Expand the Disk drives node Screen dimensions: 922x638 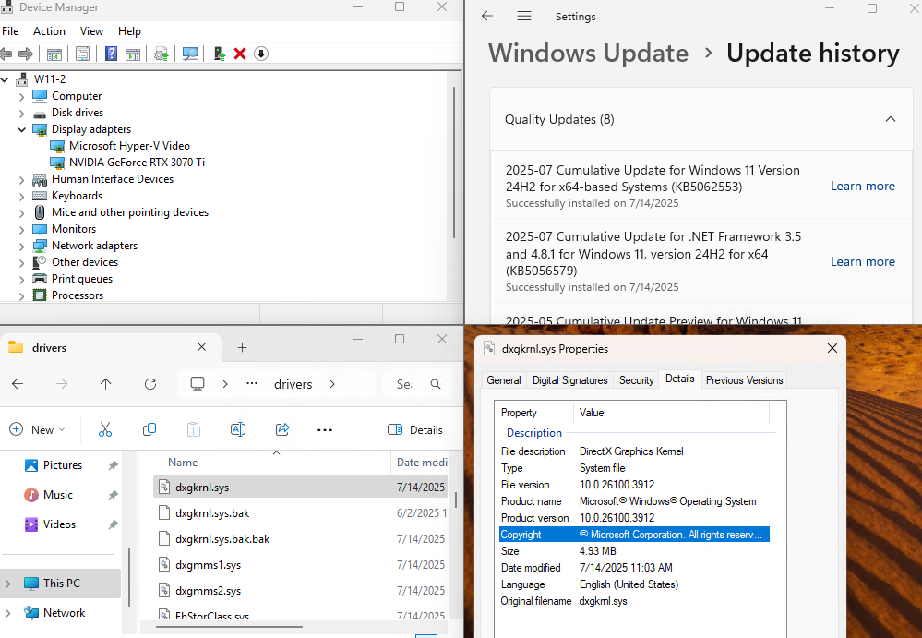coord(22,113)
